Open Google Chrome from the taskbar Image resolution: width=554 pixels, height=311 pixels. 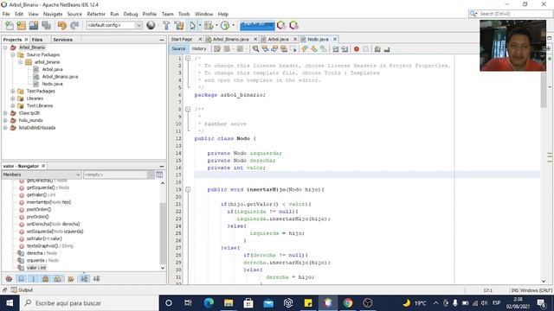pyautogui.click(x=348, y=303)
